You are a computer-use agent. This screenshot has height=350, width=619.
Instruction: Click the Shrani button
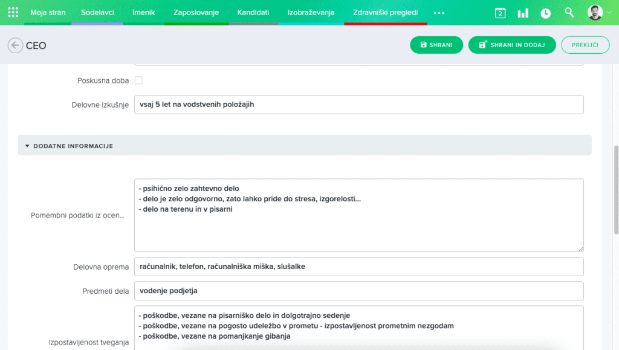[436, 45]
